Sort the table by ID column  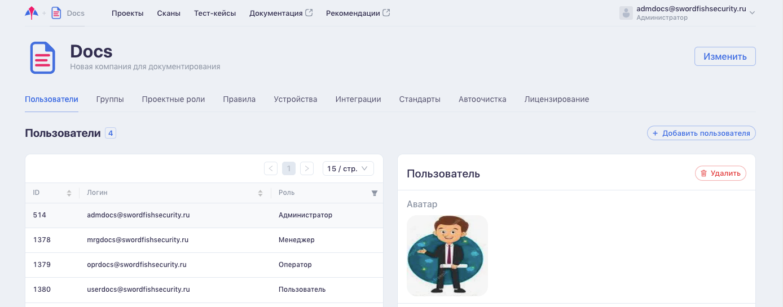click(69, 193)
